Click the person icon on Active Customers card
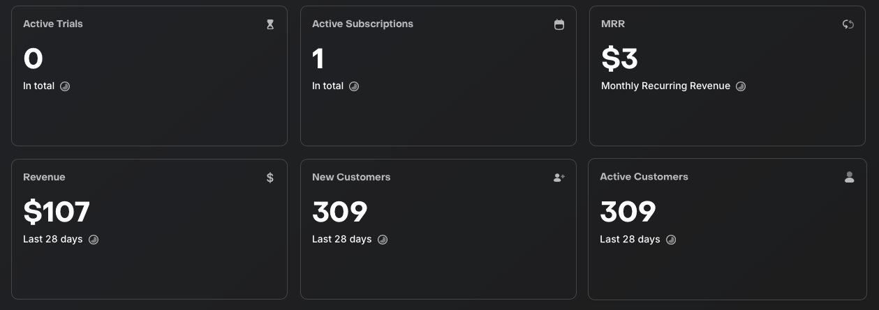 pyautogui.click(x=849, y=177)
